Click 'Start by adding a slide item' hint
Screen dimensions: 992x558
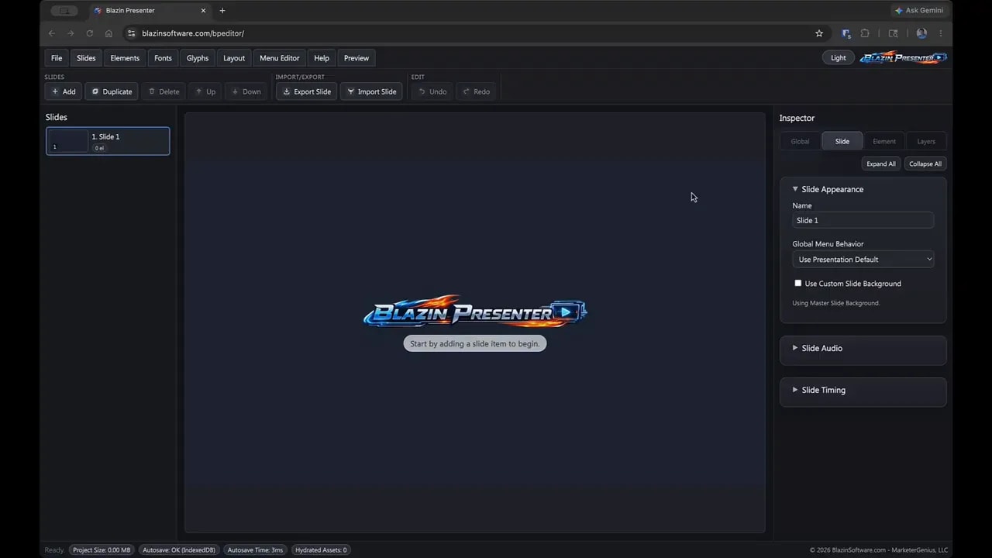[475, 343]
